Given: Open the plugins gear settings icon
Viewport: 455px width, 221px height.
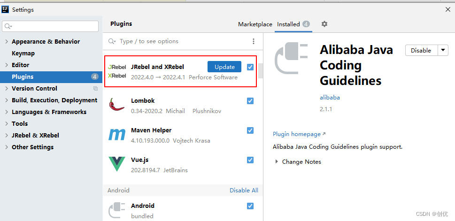Looking at the screenshot, I should 324,24.
